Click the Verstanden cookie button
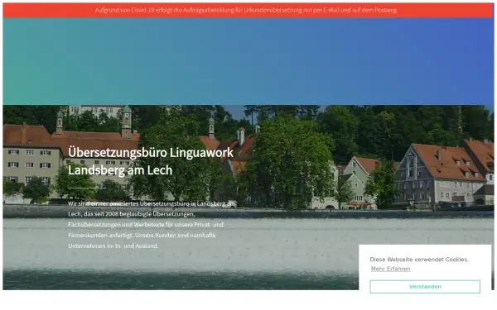 (425, 287)
